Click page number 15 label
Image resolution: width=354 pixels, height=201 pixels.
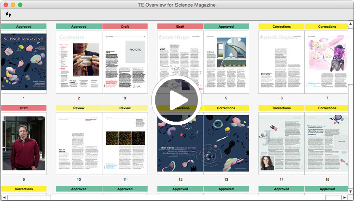327,180
